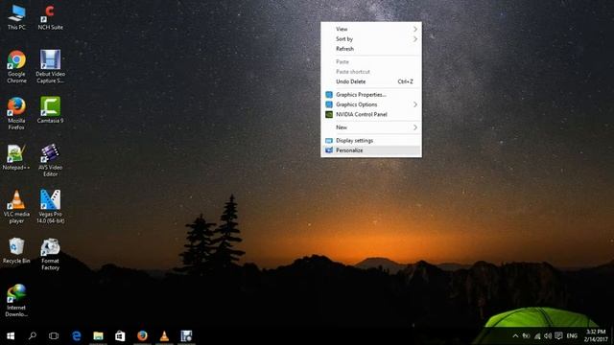This screenshot has width=614, height=345.
Task: Select Google Chrome desktop icon
Action: 16,66
